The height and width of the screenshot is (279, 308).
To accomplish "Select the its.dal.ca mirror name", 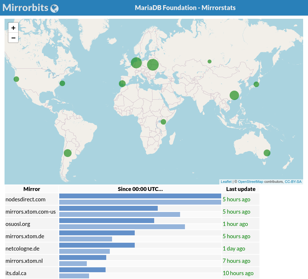I will (16, 273).
